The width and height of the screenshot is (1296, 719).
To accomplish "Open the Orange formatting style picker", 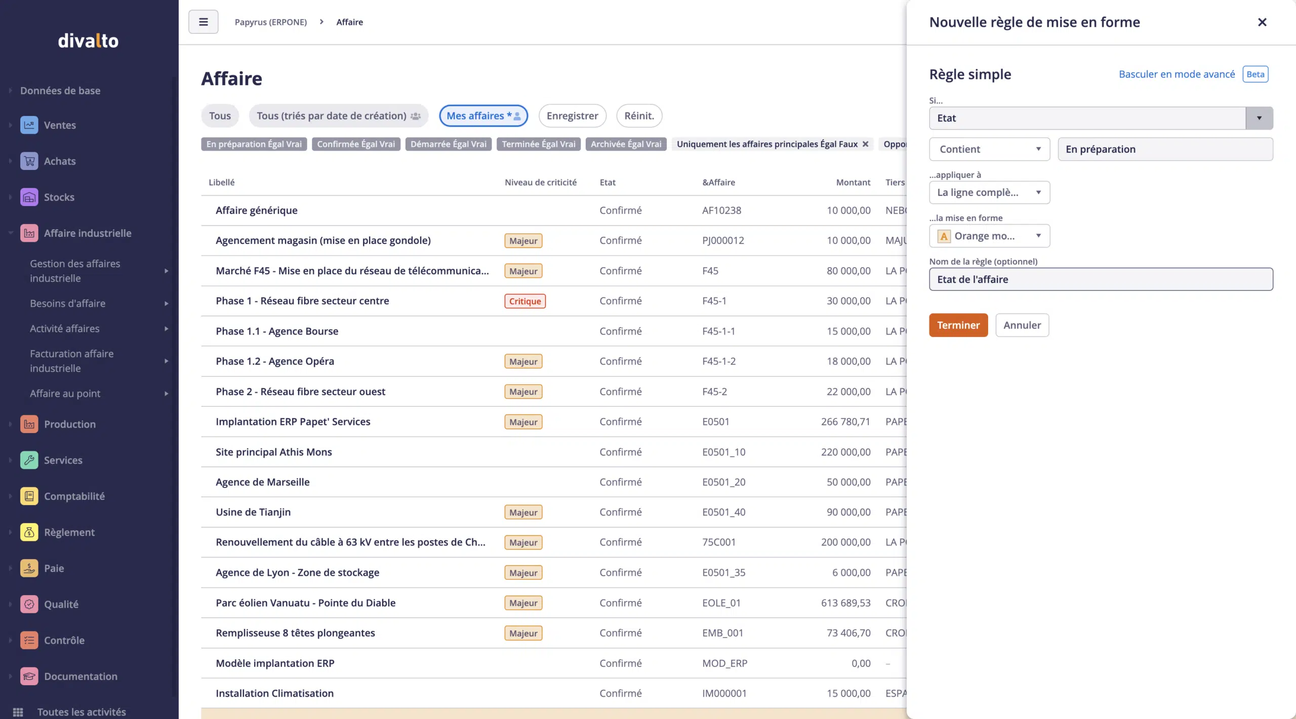I will [x=989, y=236].
